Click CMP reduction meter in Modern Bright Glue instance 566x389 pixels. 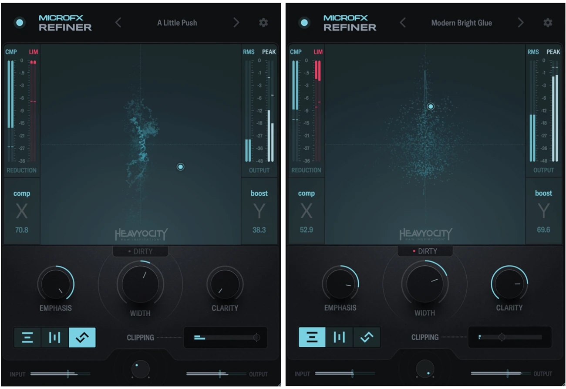tap(295, 111)
